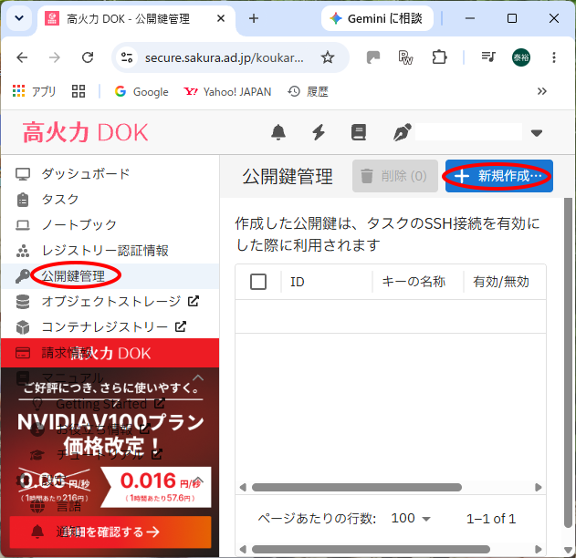This screenshot has width=576, height=558.
Task: Tick the select-all checkbox in the table header
Action: click(258, 282)
